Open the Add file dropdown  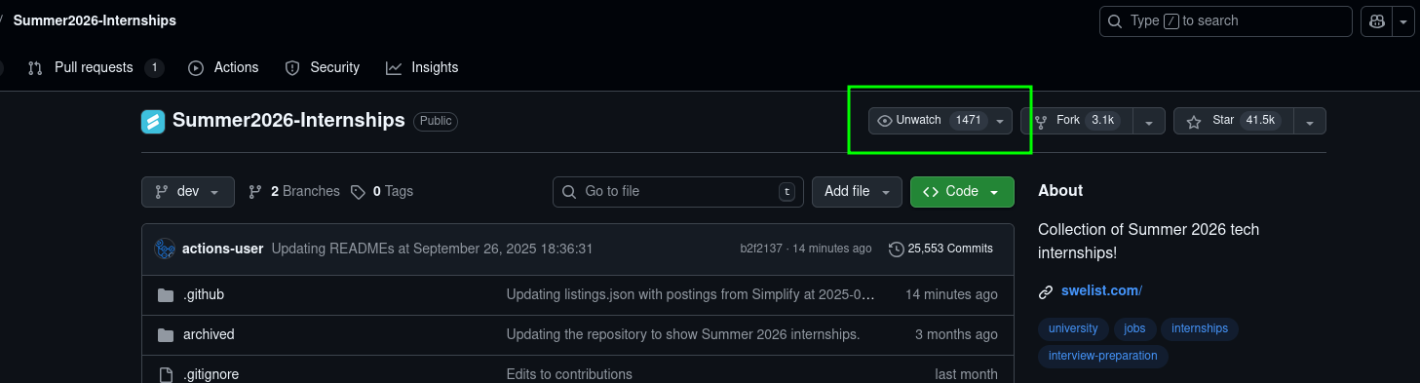(x=857, y=192)
